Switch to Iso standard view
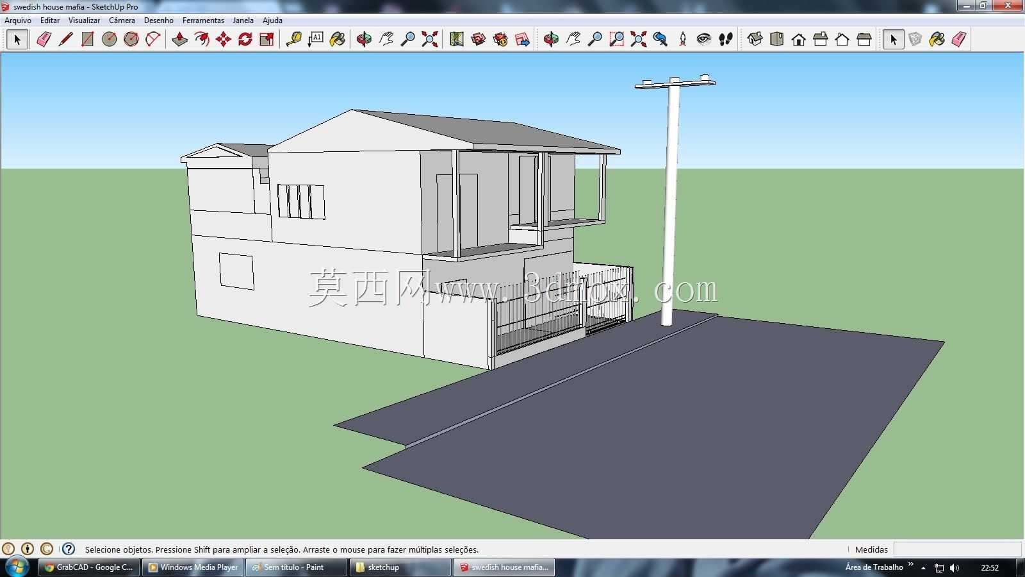Screen dimensions: 1025x577 click(755, 40)
